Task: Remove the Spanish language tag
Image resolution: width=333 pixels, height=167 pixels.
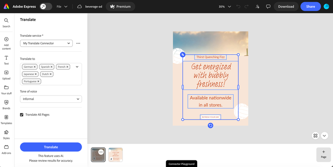Action: coord(52,67)
